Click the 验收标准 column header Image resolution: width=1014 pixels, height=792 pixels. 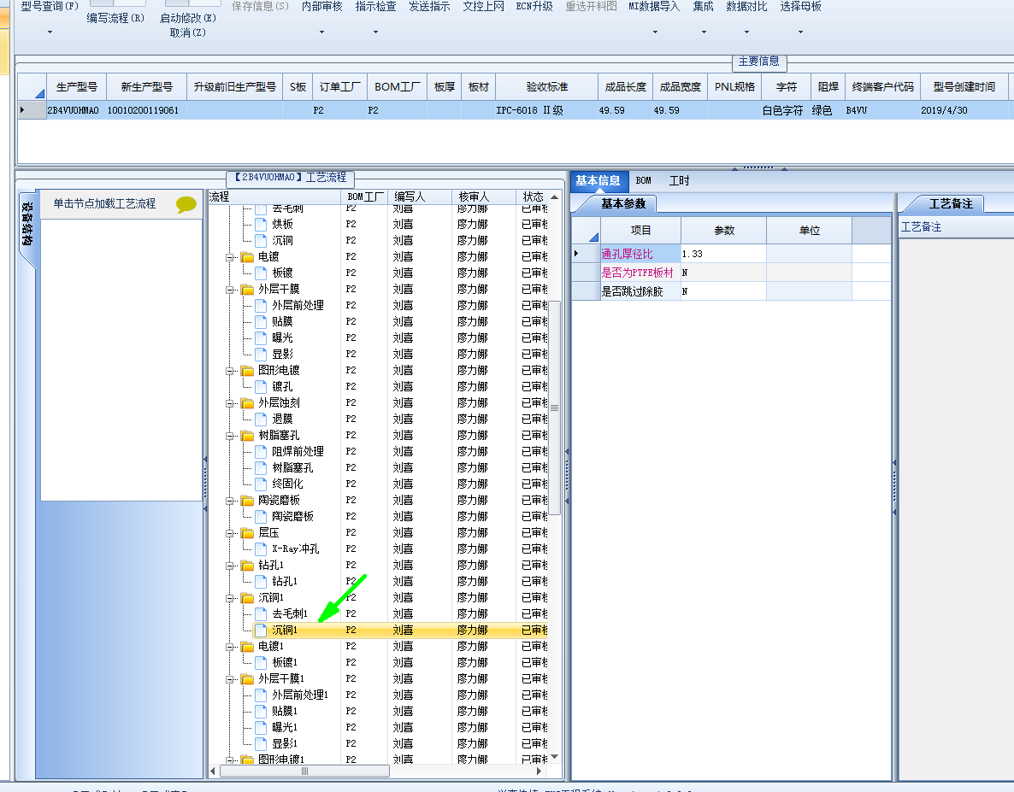point(546,86)
